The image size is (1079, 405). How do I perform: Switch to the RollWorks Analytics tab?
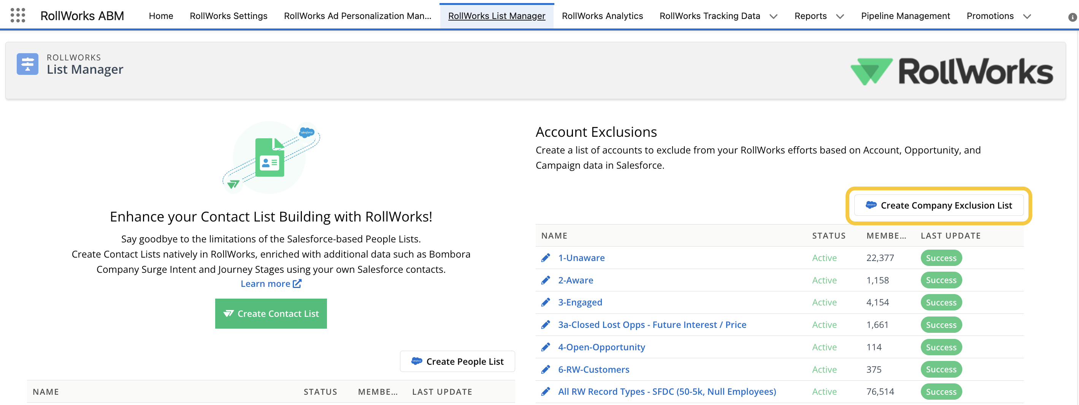[602, 16]
